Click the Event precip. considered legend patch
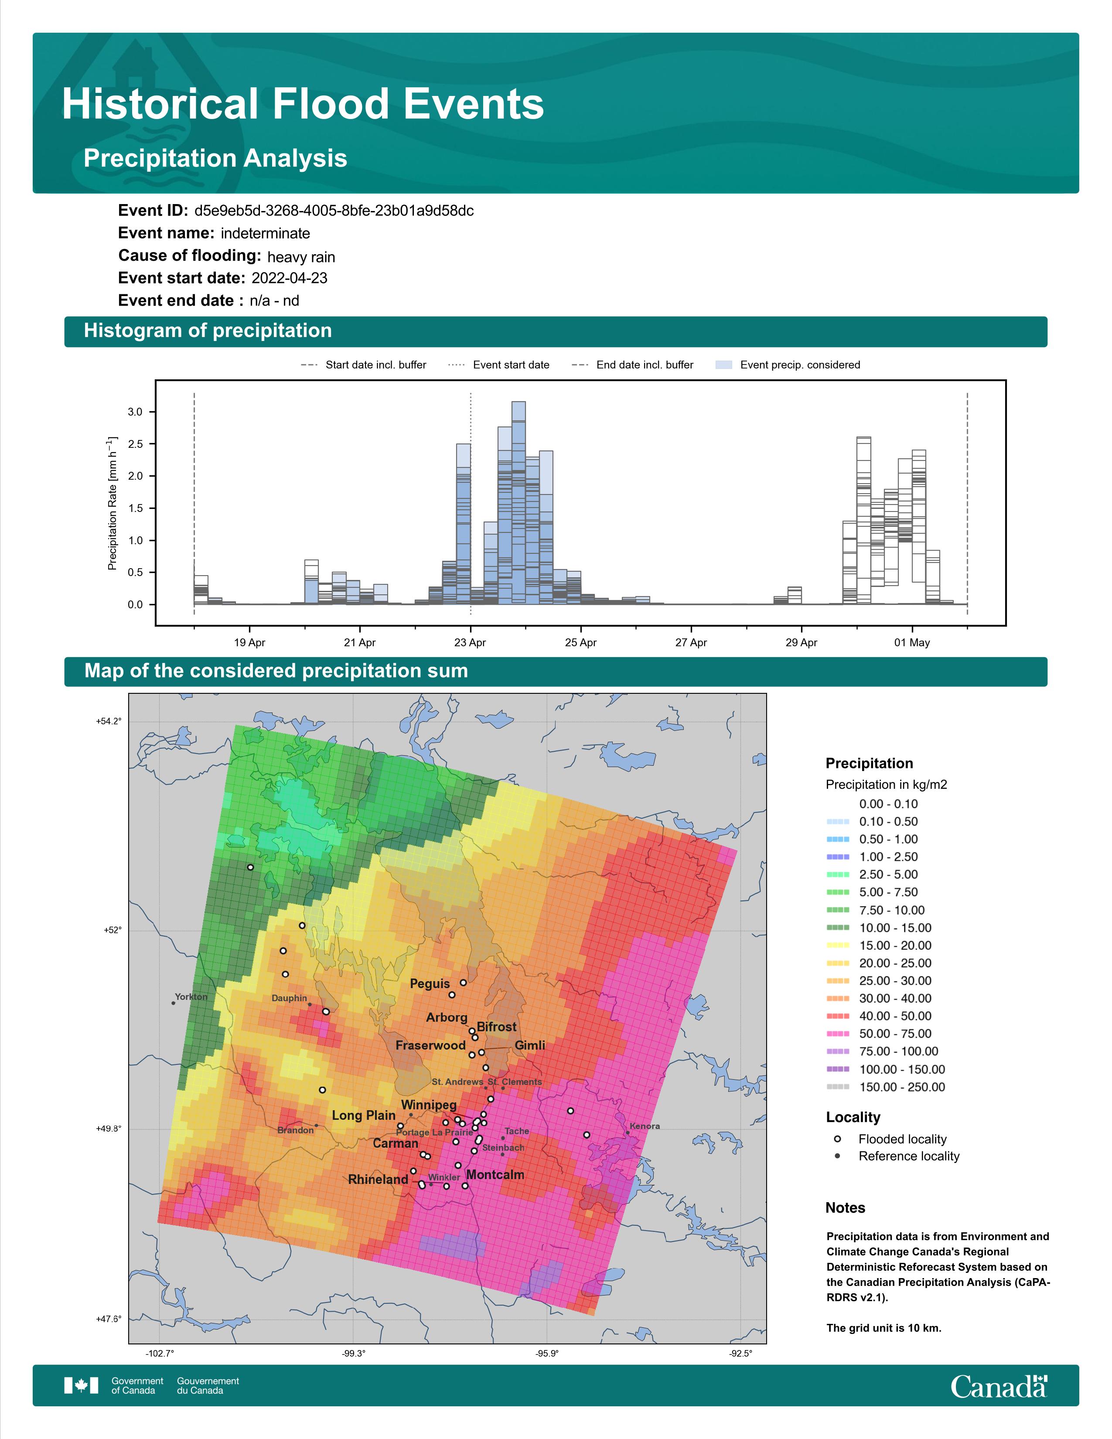 coord(723,365)
